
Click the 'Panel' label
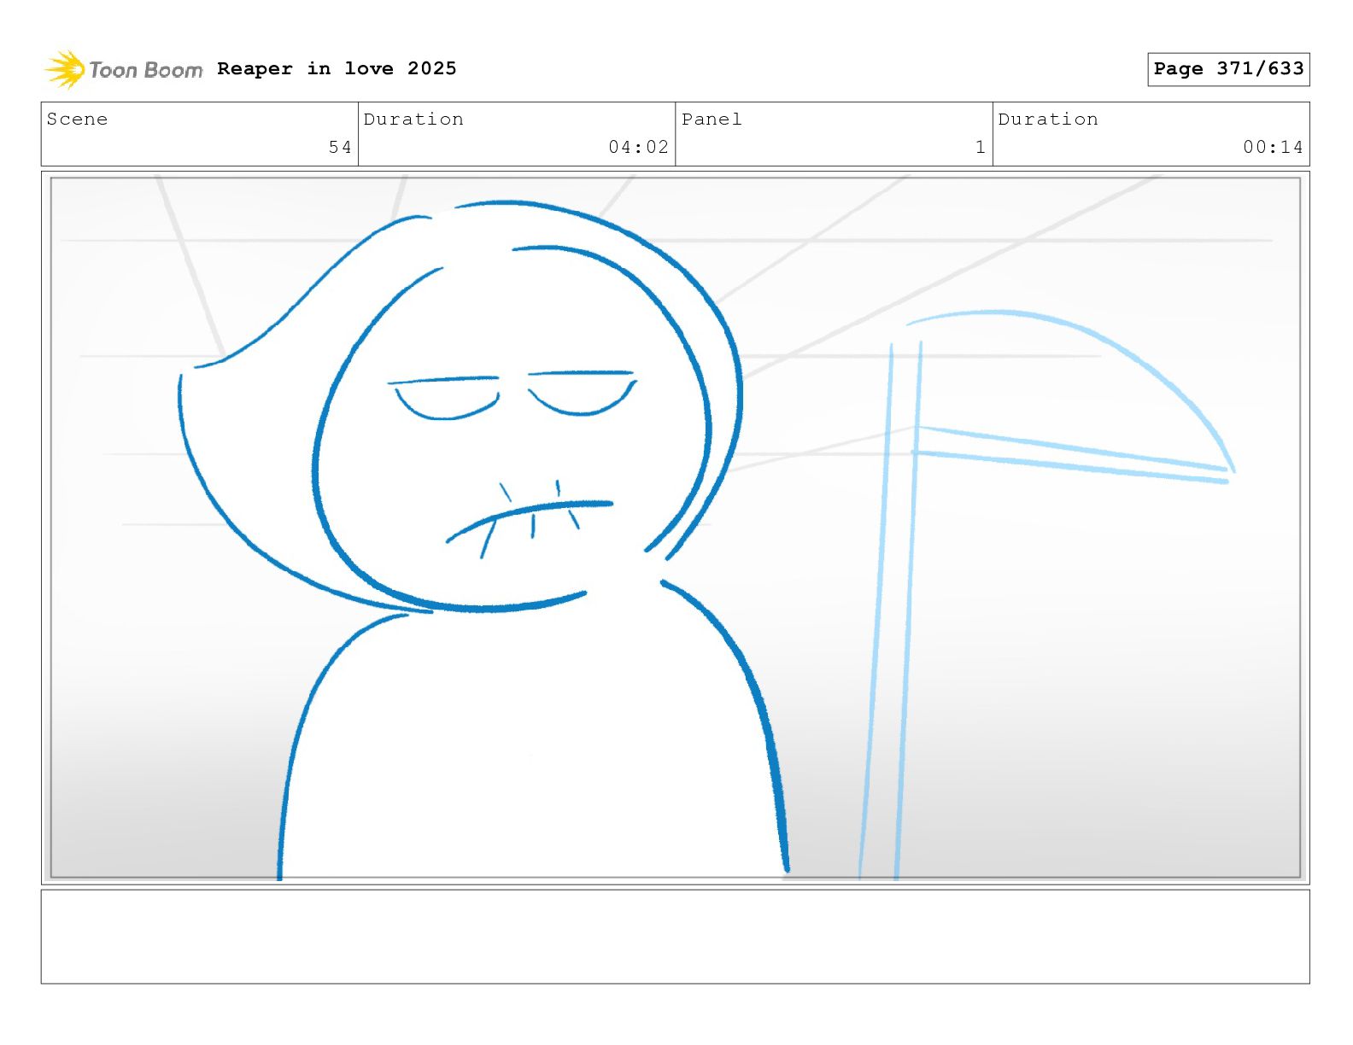[x=712, y=120]
